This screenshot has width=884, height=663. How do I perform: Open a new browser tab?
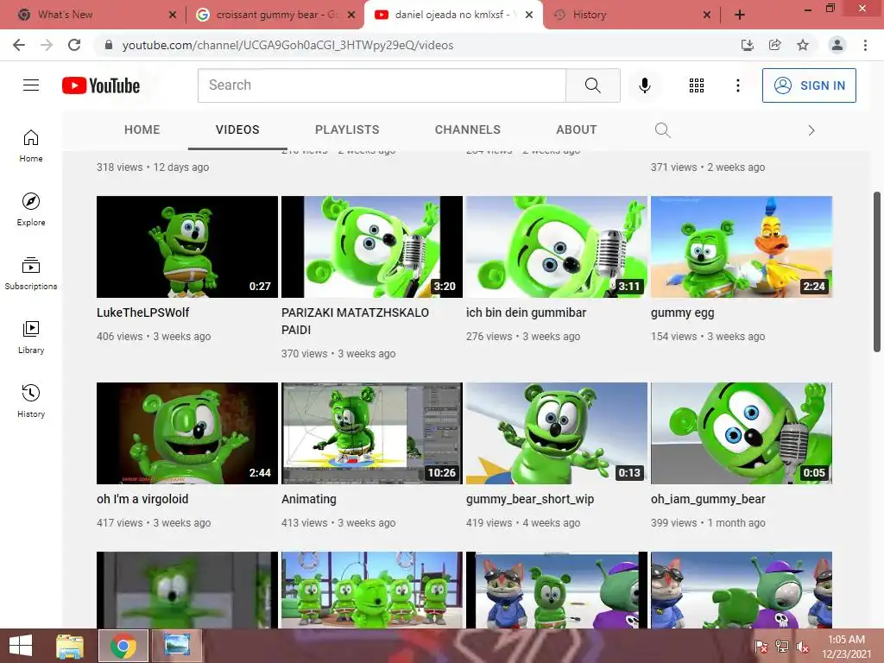[740, 15]
